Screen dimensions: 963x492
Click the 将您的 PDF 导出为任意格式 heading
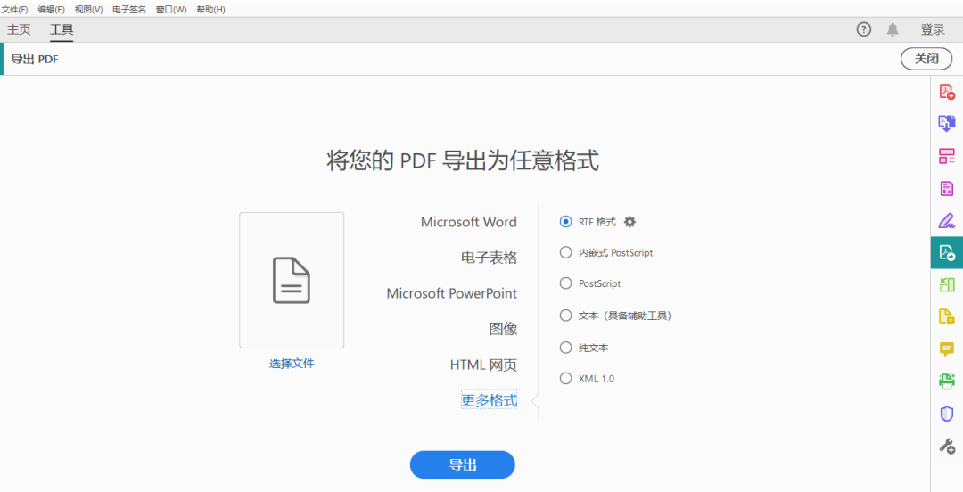coord(463,161)
